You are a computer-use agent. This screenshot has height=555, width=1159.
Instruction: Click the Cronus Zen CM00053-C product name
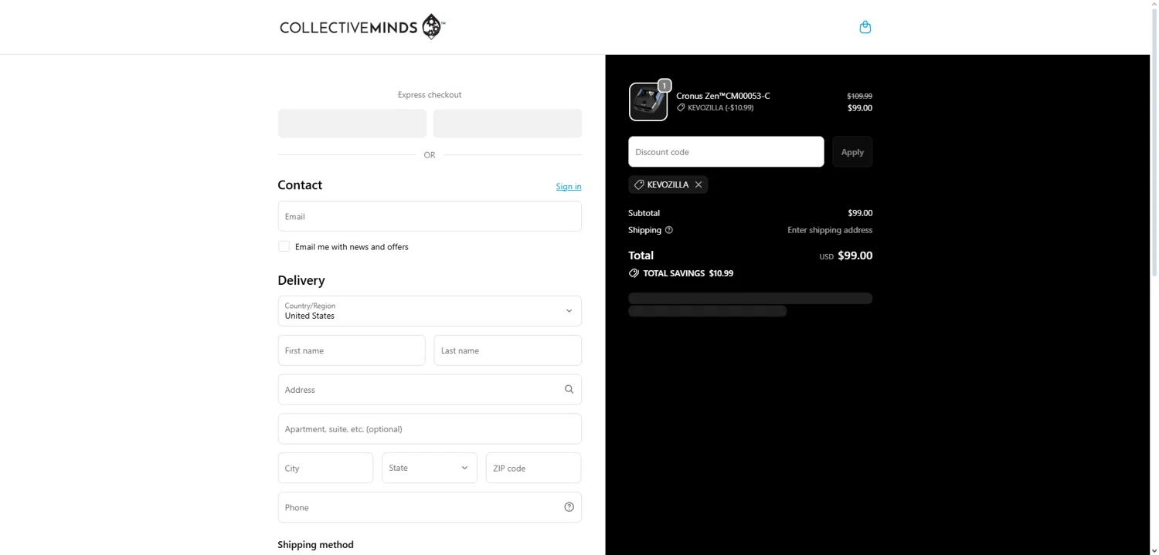coord(723,96)
